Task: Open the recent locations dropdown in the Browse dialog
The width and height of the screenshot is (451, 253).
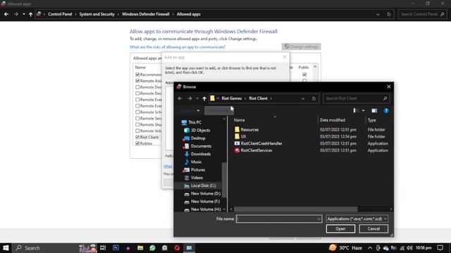Action: pyautogui.click(x=197, y=98)
